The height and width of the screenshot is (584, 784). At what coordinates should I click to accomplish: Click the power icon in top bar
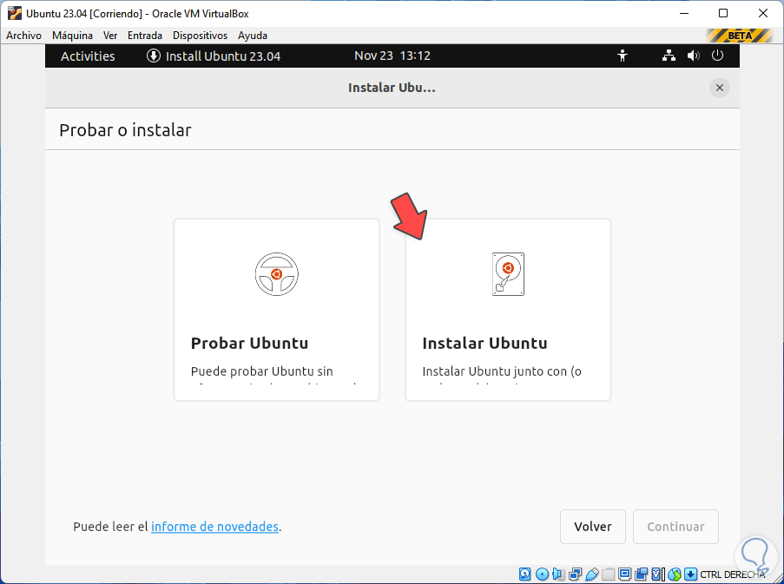tap(717, 56)
